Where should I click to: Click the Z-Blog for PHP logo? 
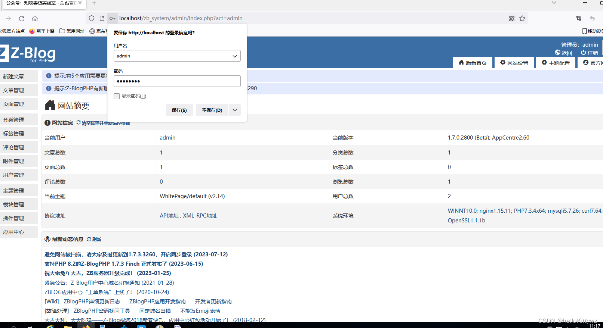[28, 53]
